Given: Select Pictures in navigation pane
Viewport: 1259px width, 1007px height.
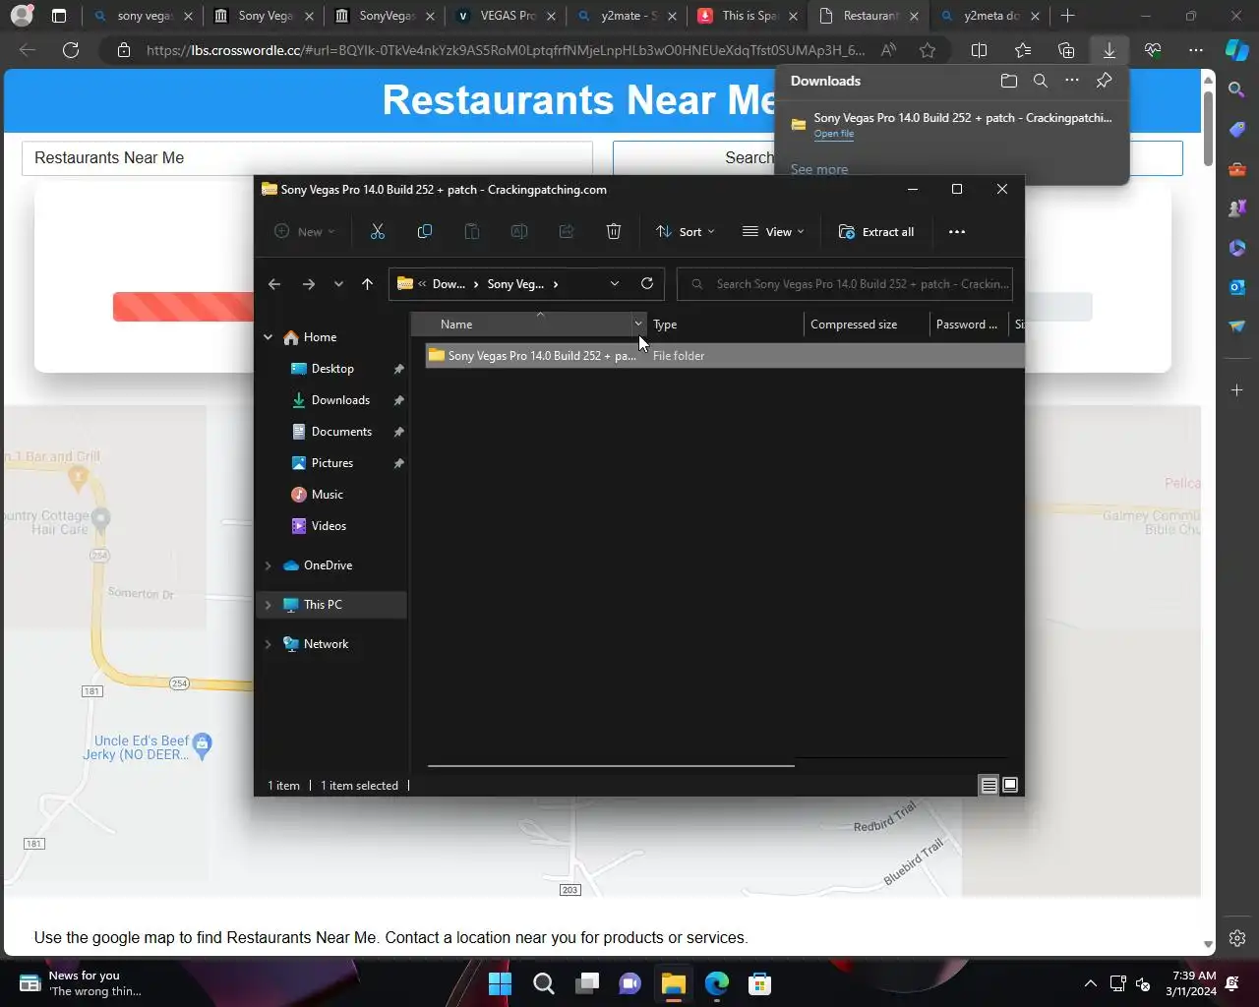Looking at the screenshot, I should (332, 463).
